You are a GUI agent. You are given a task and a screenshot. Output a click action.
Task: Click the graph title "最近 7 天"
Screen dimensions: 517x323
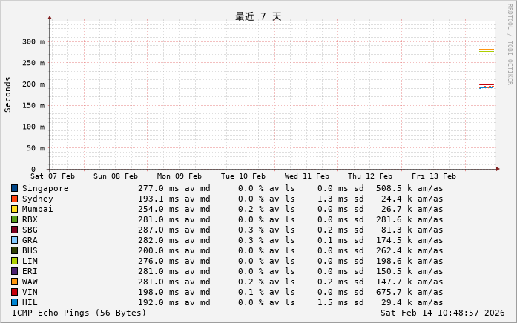258,16
